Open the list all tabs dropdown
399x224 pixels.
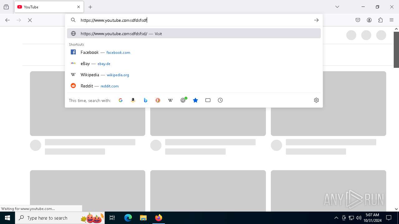[x=337, y=7]
